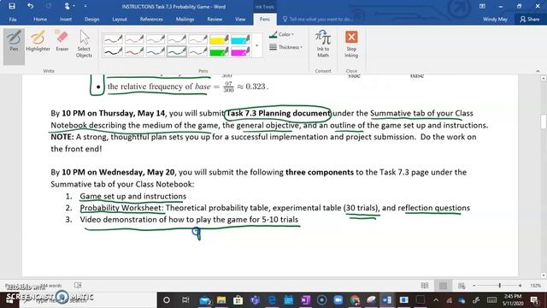Click the Tell me what you want to do box
Image resolution: width=547 pixels, height=308 pixels.
[x=318, y=19]
